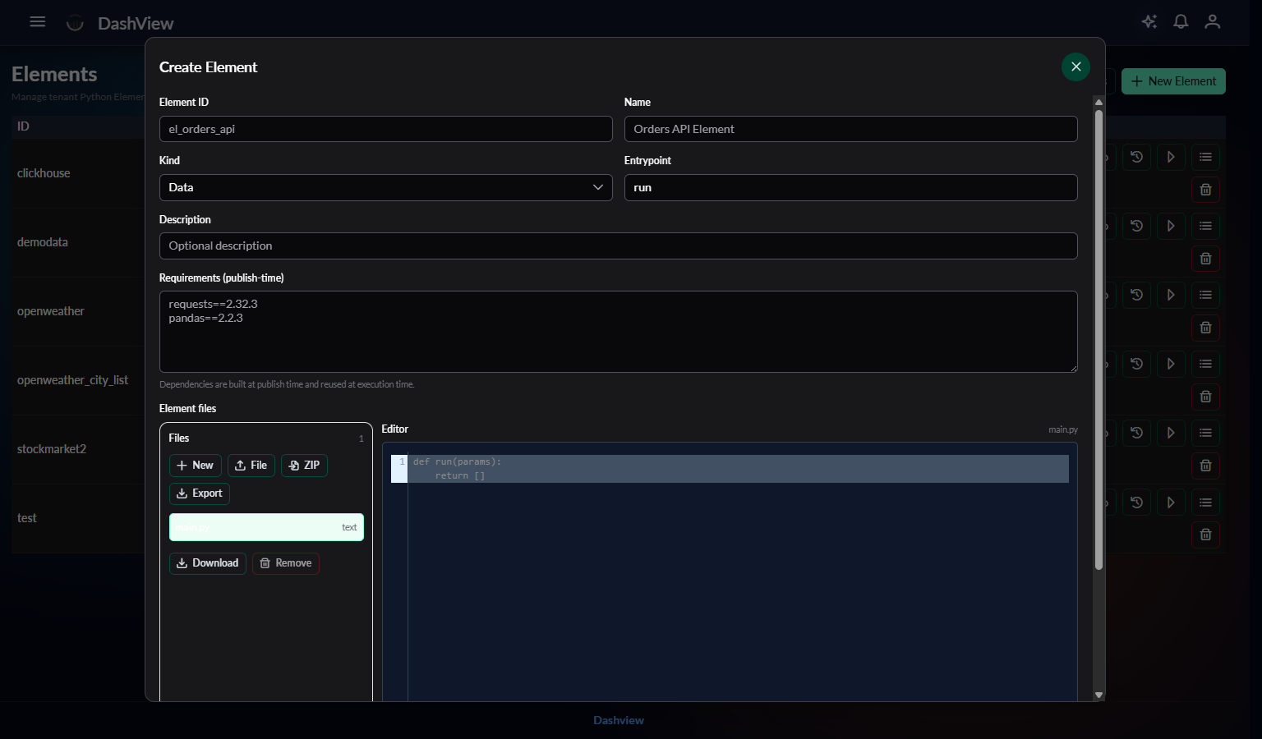Remove the selected file with Remove button

click(286, 563)
